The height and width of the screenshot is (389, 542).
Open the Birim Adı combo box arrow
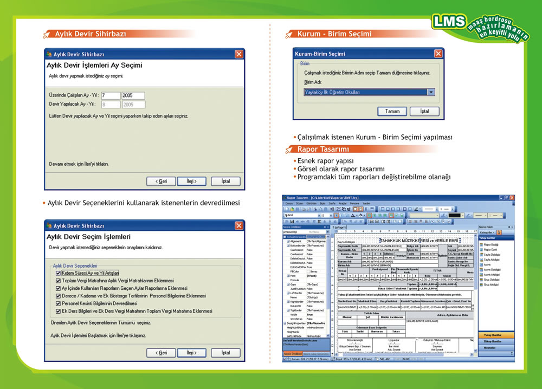[x=431, y=92]
